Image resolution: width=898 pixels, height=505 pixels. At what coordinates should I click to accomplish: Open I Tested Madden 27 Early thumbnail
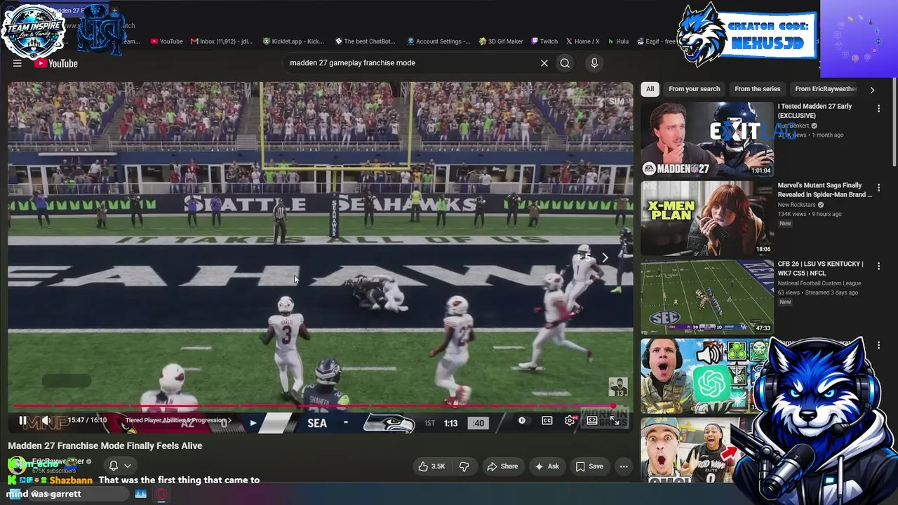pyautogui.click(x=707, y=140)
